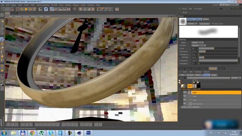Click the brush preview thumbnail
Viewport: 242px width, 136px height.
[x=183, y=22]
